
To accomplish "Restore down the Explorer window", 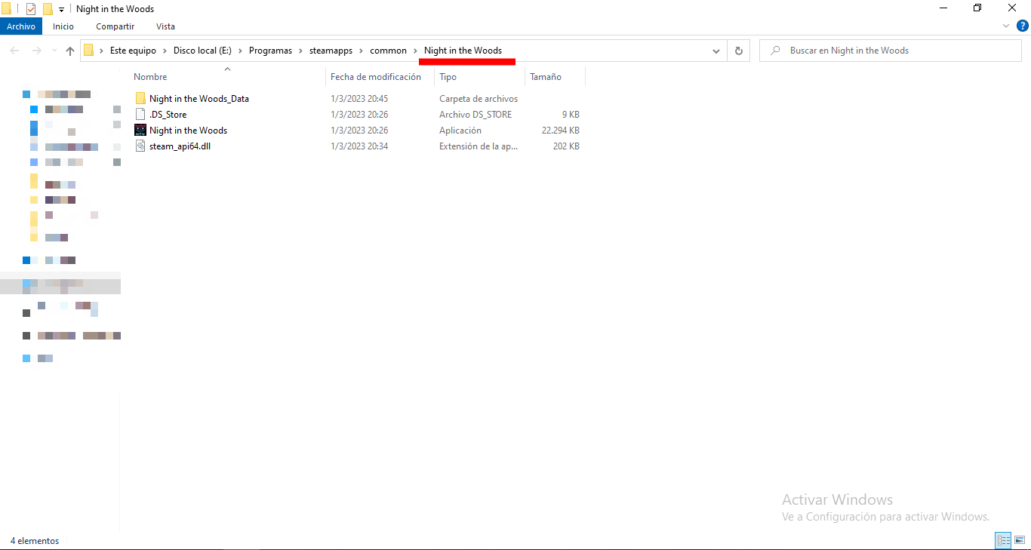I will (x=977, y=8).
